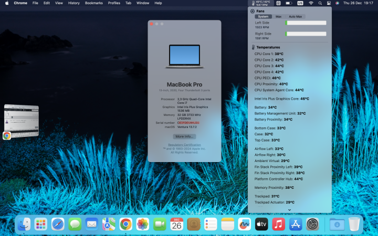
Task: Open the Window menu
Action: click(x=143, y=3)
